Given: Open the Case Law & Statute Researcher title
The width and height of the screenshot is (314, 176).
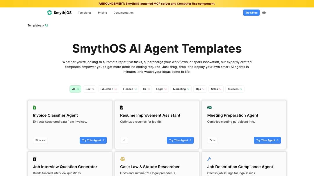Looking at the screenshot, I should pyautogui.click(x=150, y=167).
